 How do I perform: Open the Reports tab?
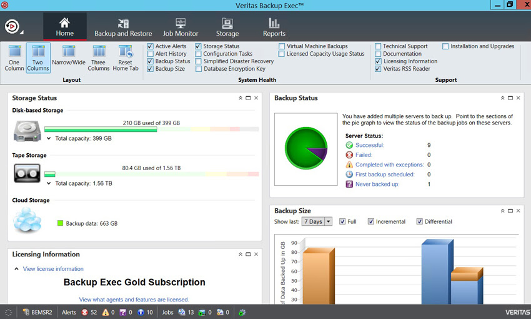pos(274,27)
